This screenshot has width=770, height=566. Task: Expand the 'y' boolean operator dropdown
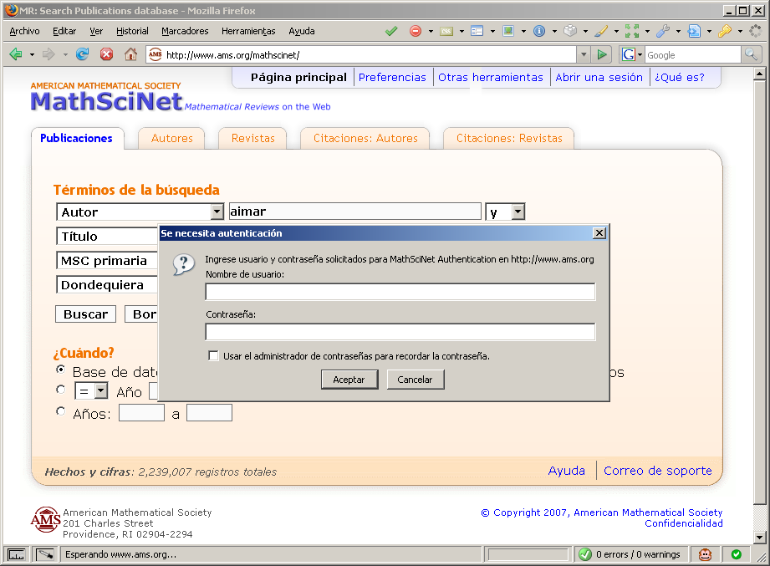click(x=518, y=212)
